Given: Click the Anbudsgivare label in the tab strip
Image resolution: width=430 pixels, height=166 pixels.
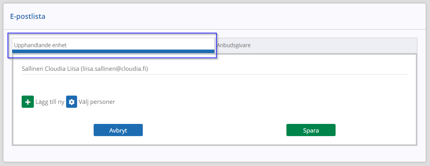Looking at the screenshot, I should (234, 45).
